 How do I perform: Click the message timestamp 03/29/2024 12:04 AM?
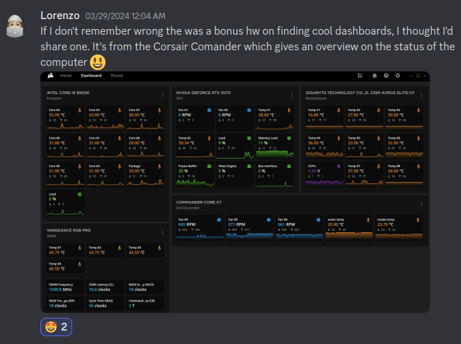pyautogui.click(x=125, y=16)
